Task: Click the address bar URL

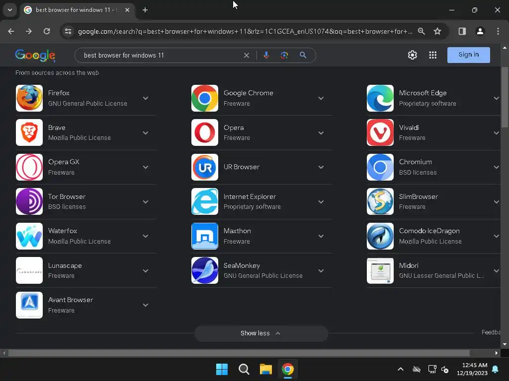Action: click(245, 31)
